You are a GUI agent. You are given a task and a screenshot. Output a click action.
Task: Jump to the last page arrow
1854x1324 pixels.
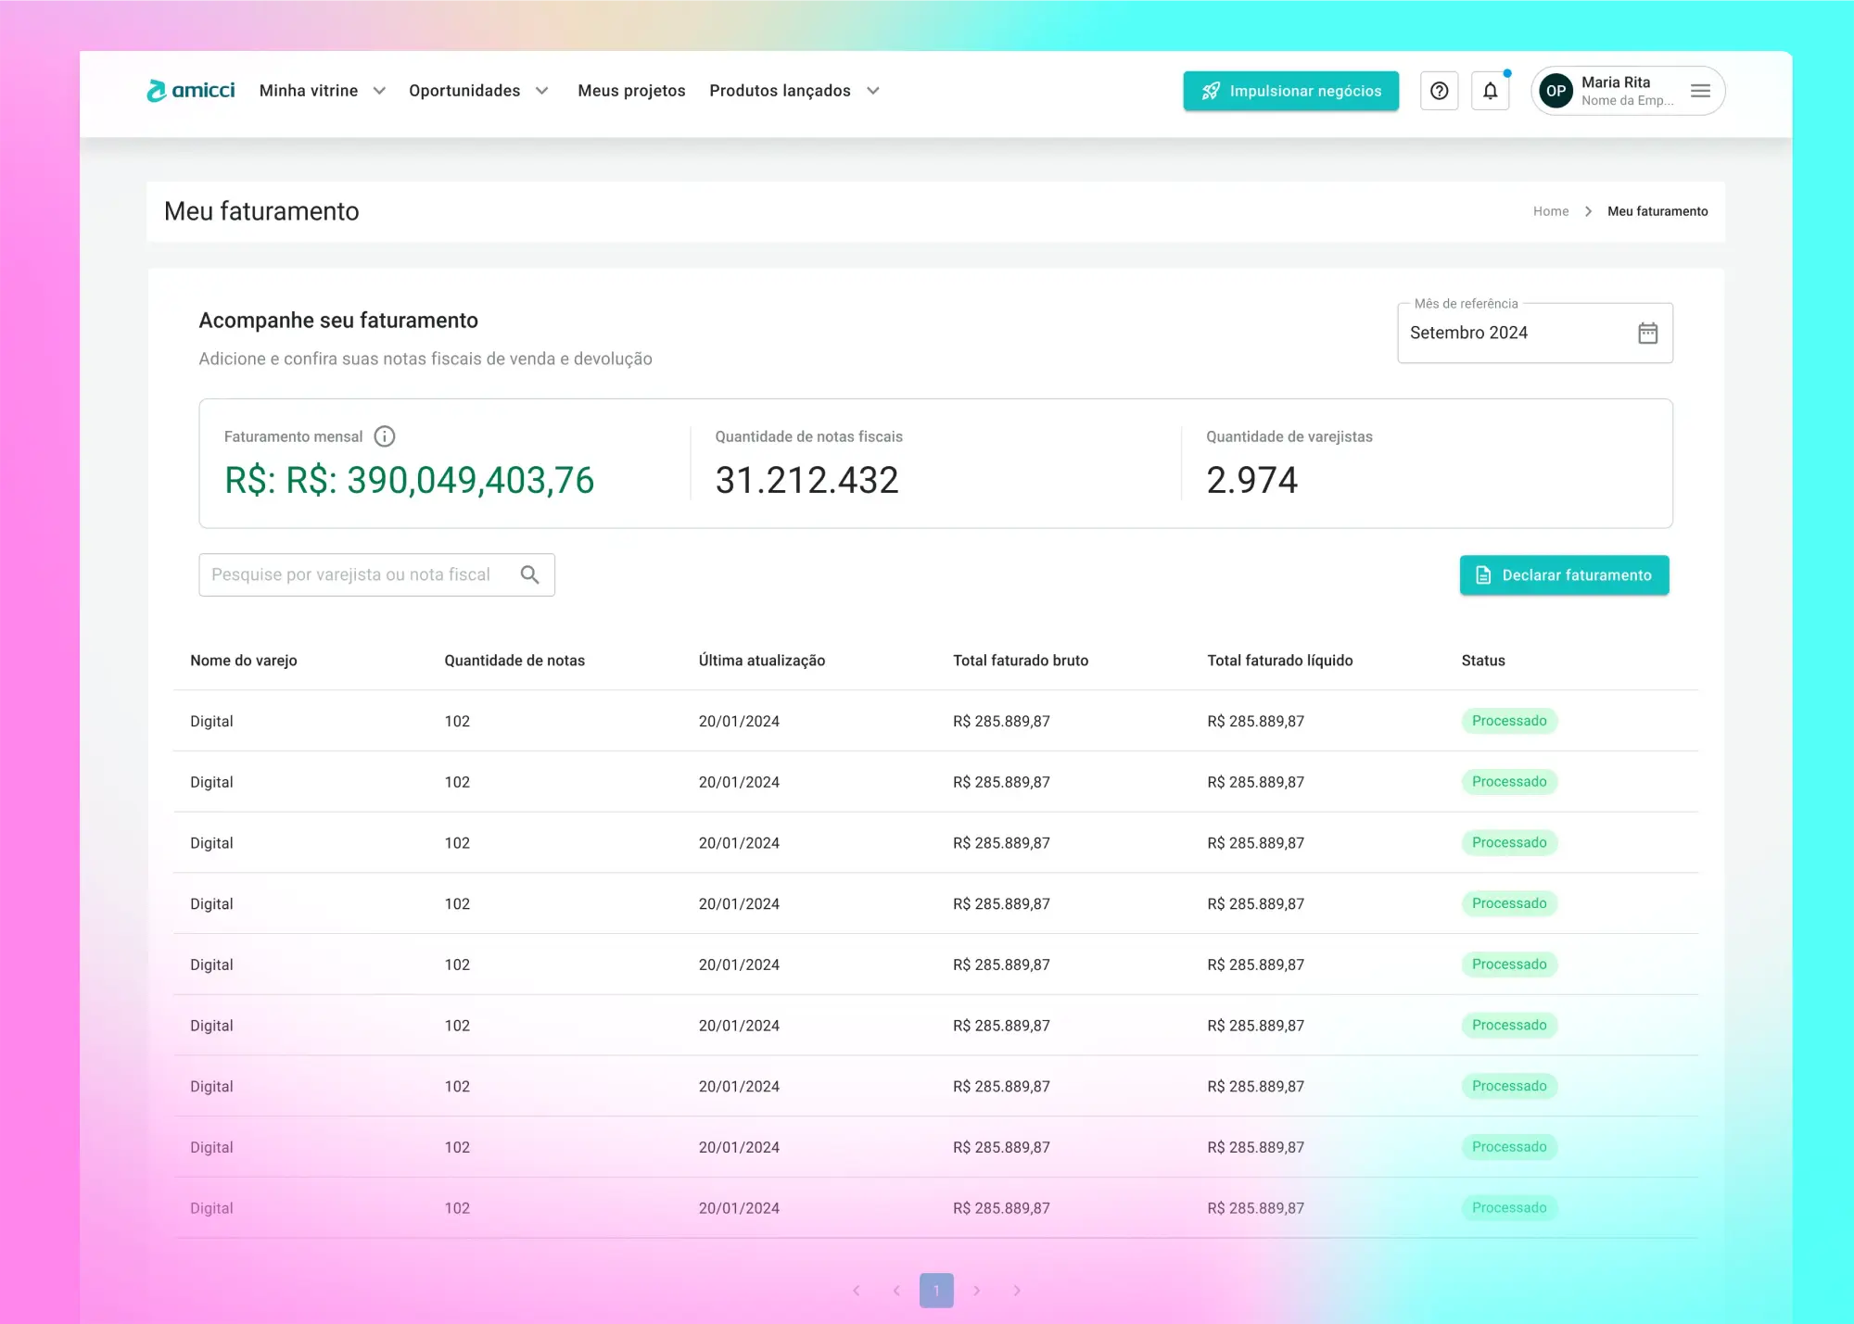pos(1017,1290)
